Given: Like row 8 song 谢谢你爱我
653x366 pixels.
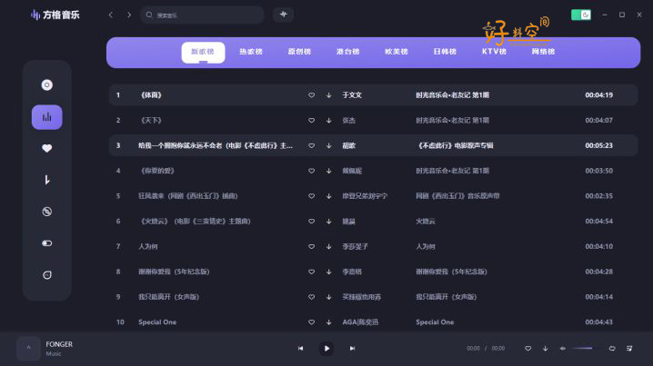Looking at the screenshot, I should click(x=312, y=272).
